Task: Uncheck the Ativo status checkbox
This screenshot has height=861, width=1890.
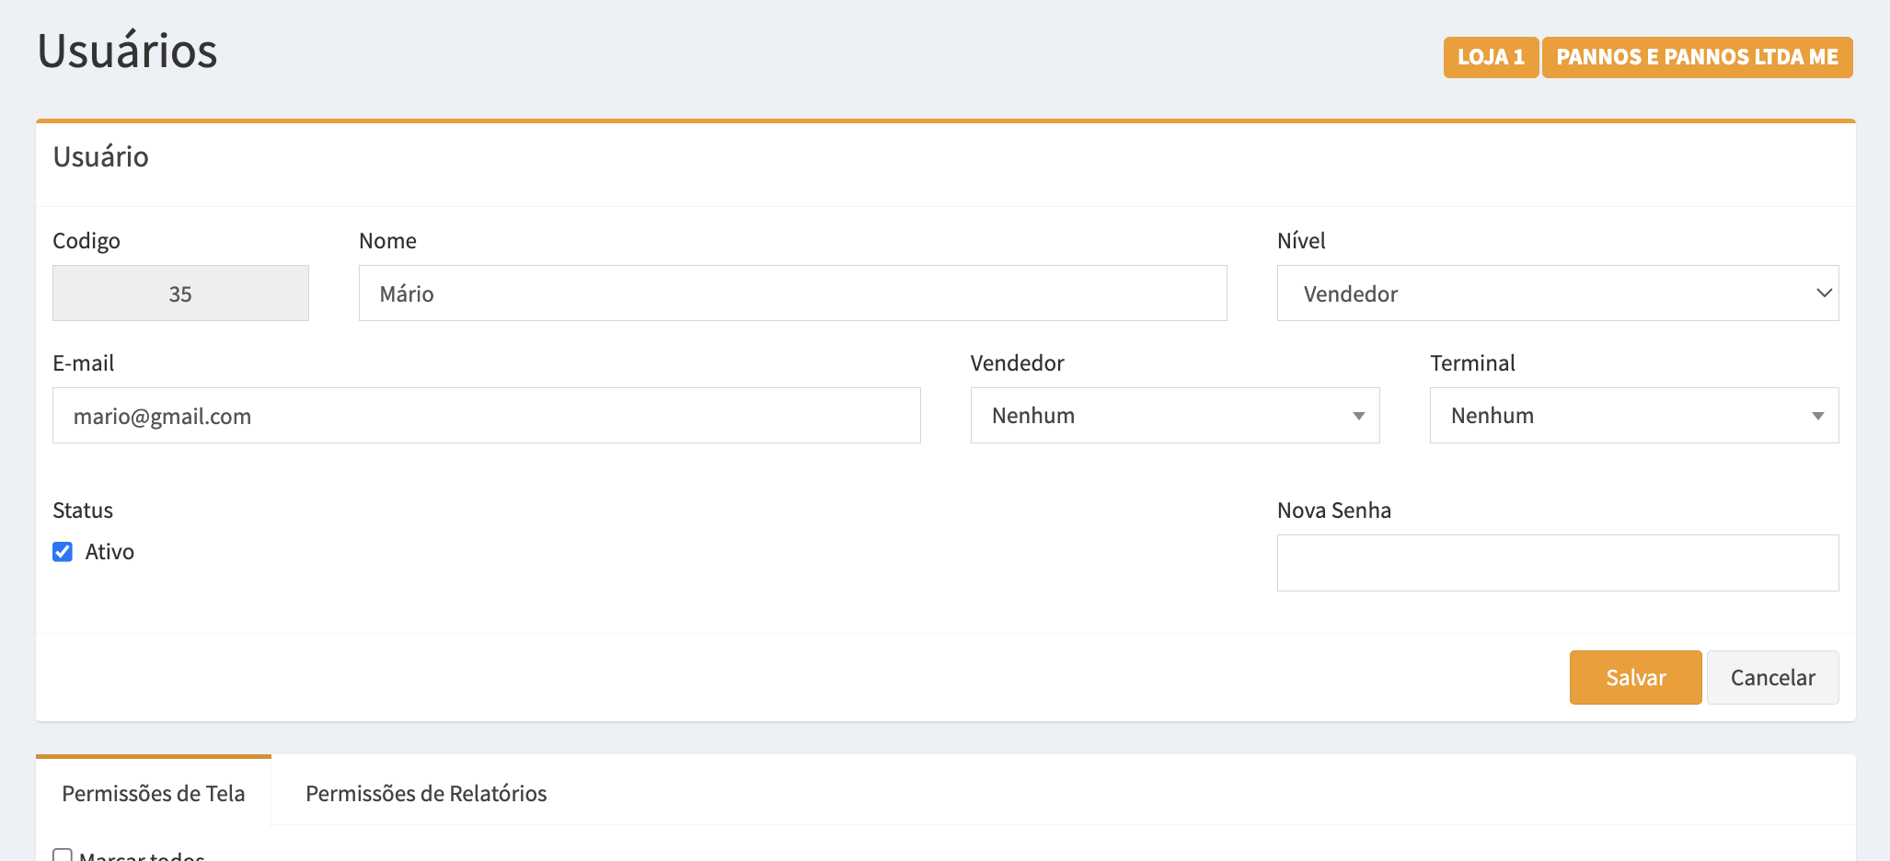Action: (x=63, y=552)
